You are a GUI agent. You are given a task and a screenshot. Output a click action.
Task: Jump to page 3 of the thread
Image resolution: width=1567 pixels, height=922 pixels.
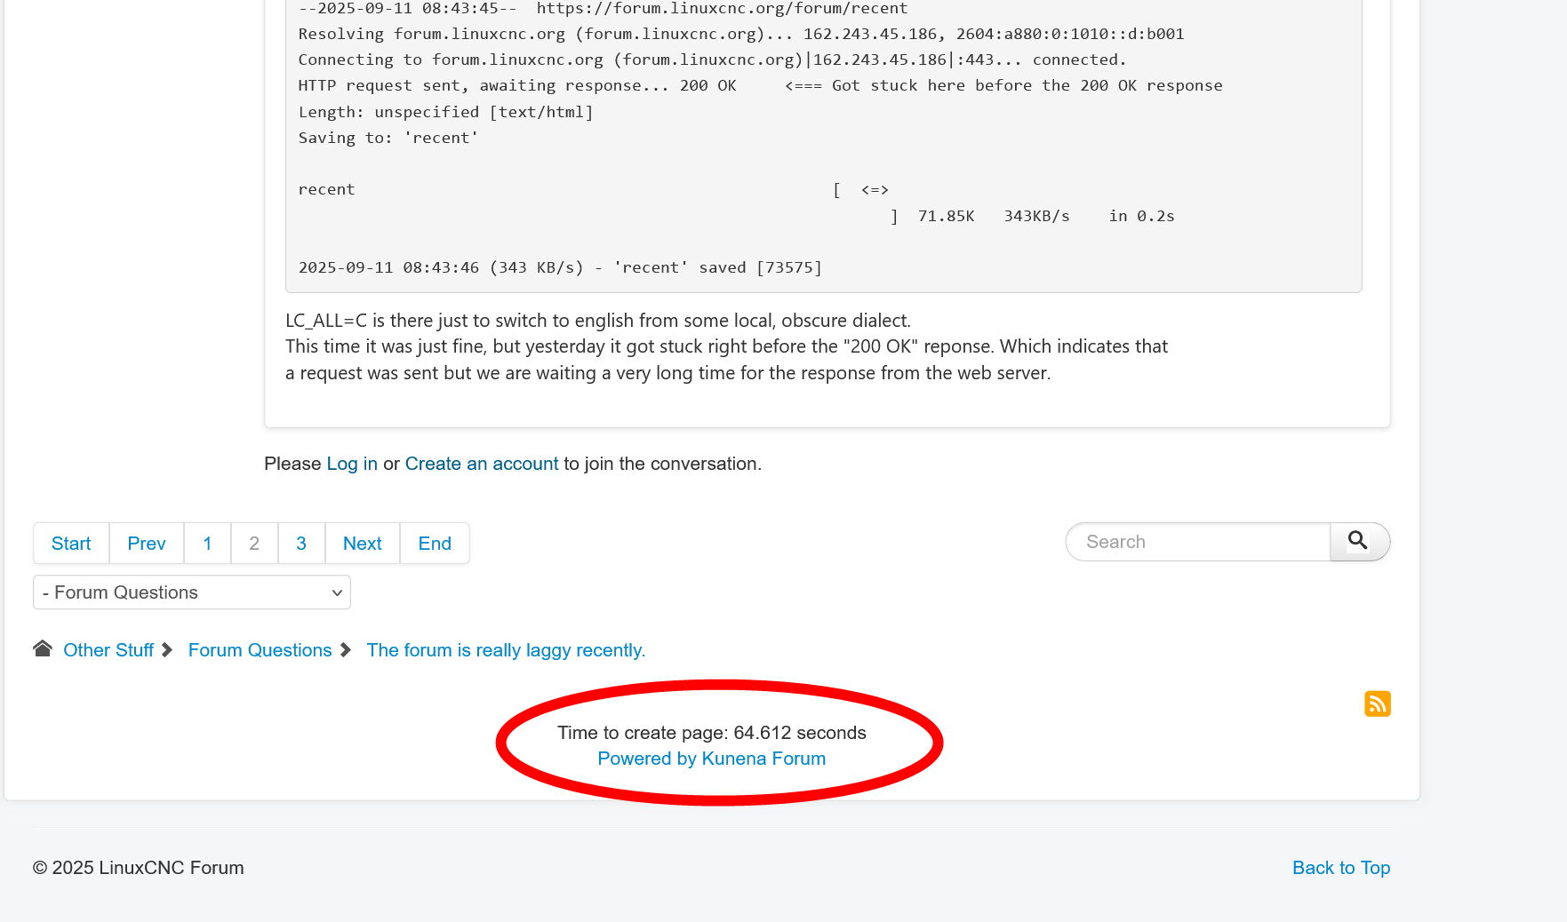301,544
